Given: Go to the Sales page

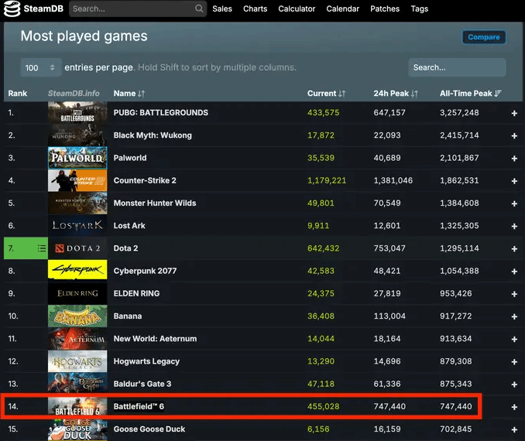Looking at the screenshot, I should [221, 9].
